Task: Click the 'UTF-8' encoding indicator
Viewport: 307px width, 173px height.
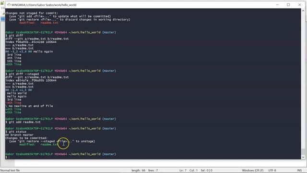Action: tap(272, 171)
